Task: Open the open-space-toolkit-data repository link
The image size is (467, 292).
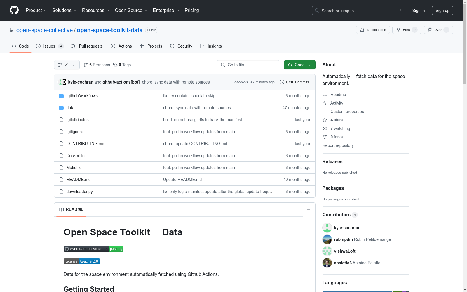Action: [x=110, y=30]
